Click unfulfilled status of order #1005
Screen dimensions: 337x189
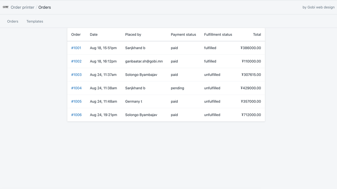click(212, 101)
